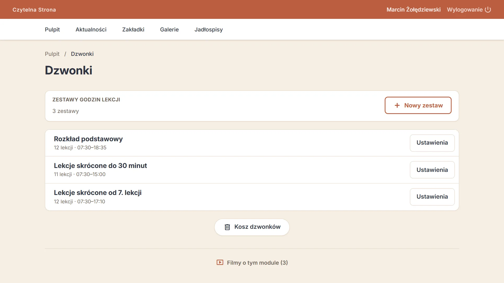504x283 pixels.
Task: Switch to Galerie in the nav bar
Action: pos(169,30)
